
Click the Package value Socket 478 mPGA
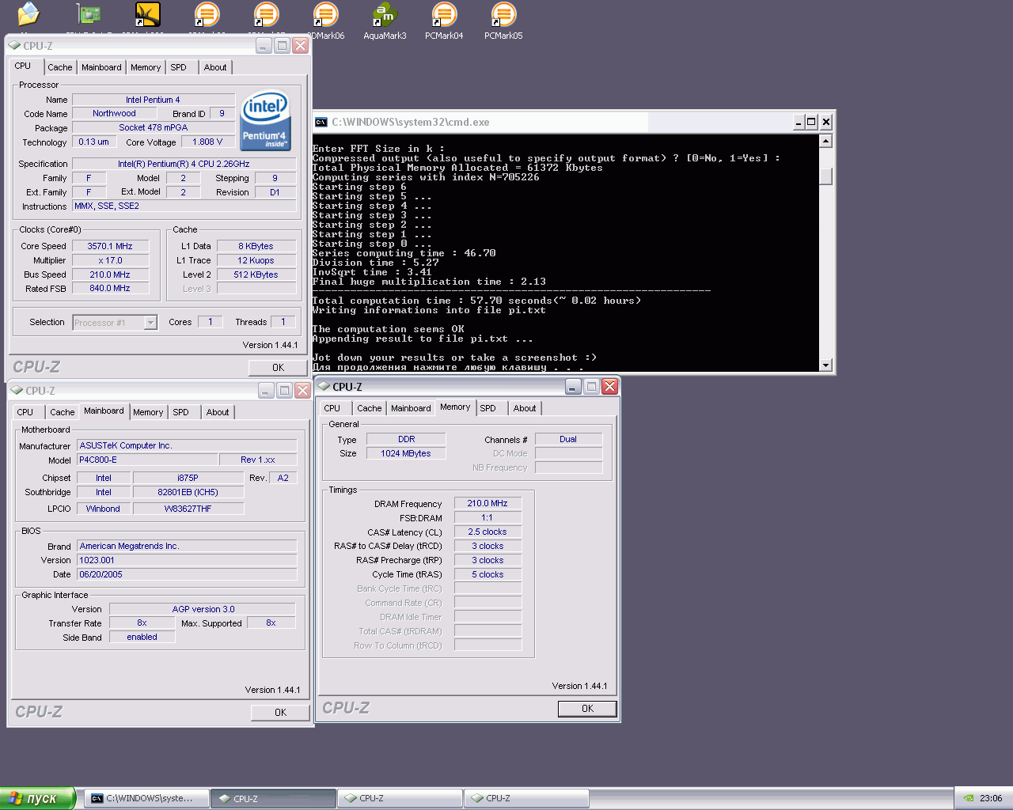154,128
